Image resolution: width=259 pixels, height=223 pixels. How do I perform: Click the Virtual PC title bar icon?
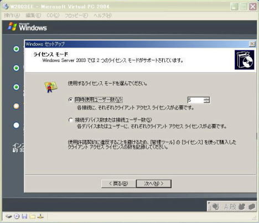[6, 6]
